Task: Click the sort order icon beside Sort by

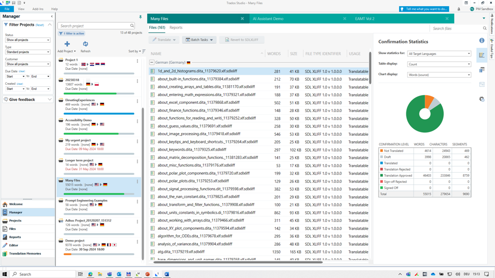Action: pos(144,51)
